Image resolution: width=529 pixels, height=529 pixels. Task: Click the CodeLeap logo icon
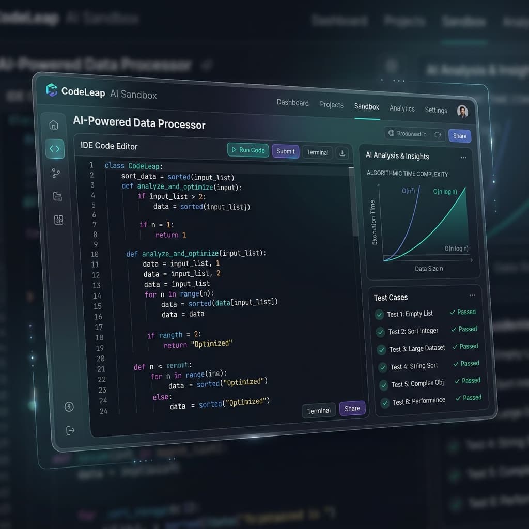[52, 90]
